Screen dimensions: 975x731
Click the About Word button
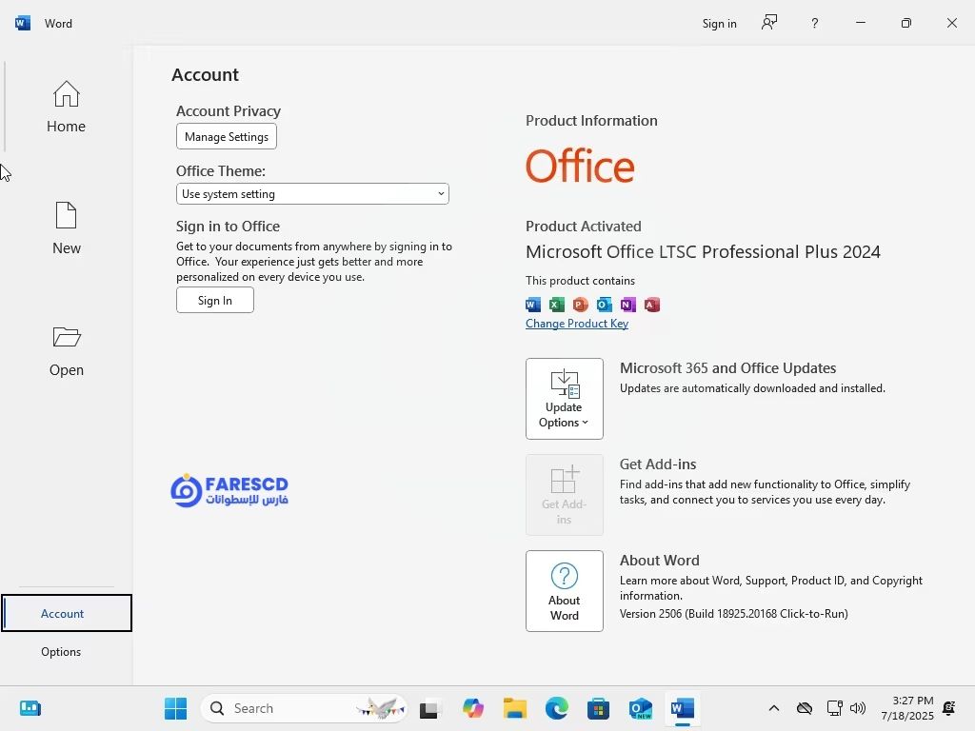[x=564, y=591]
